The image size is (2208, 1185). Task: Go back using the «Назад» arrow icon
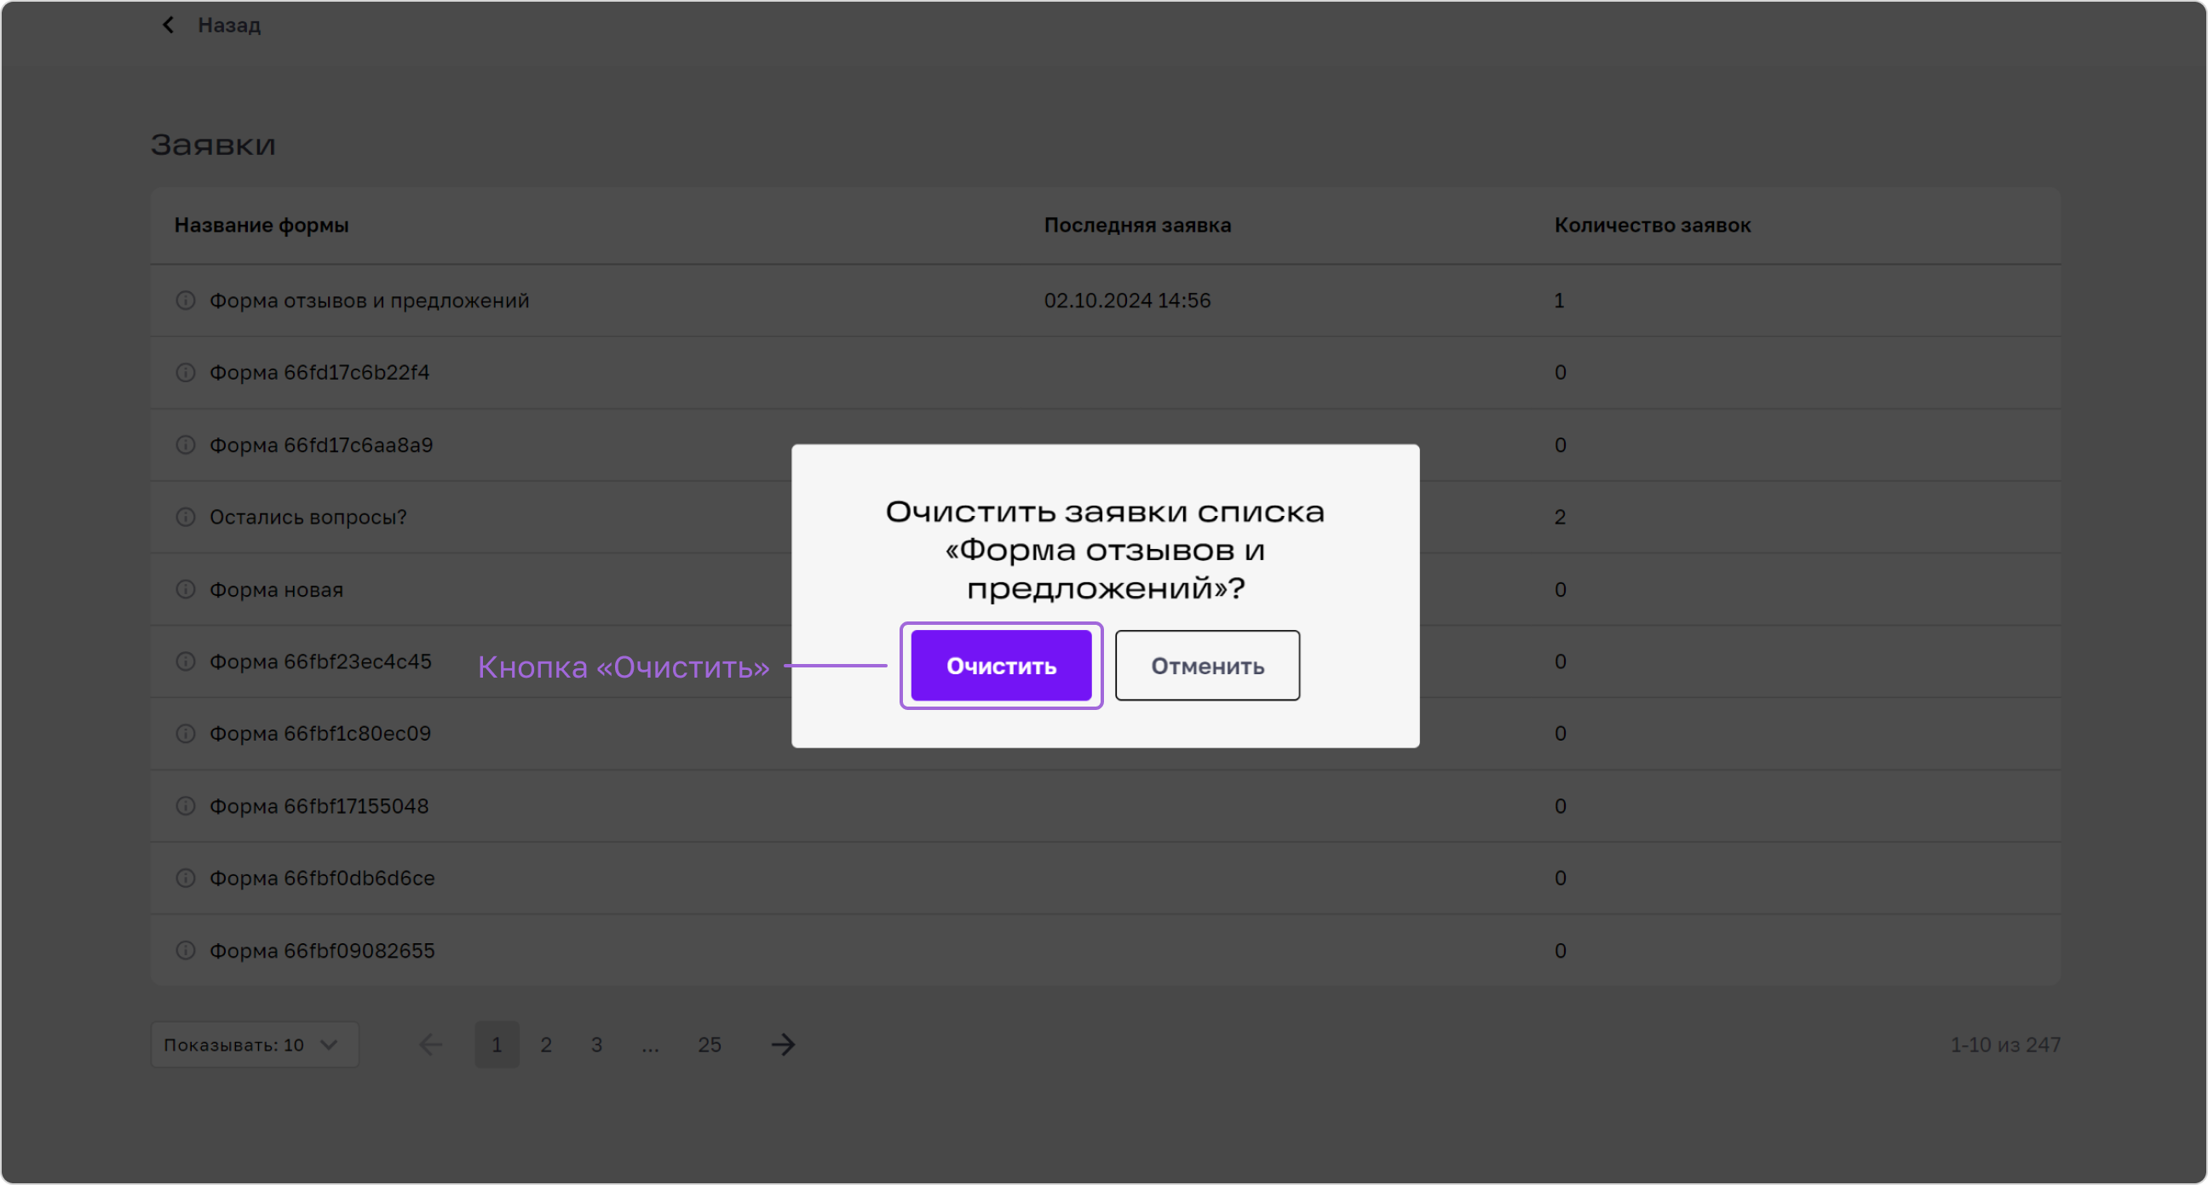click(x=168, y=25)
